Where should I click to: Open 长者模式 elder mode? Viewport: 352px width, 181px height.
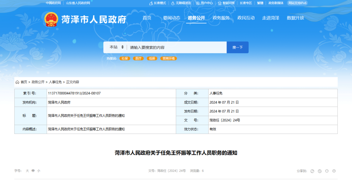click(x=158, y=3)
